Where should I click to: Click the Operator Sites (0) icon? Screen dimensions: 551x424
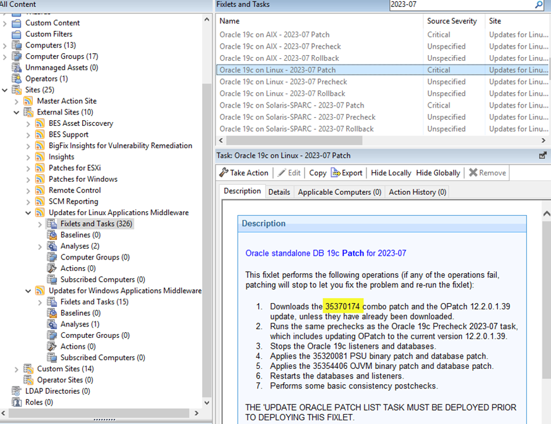[28, 380]
